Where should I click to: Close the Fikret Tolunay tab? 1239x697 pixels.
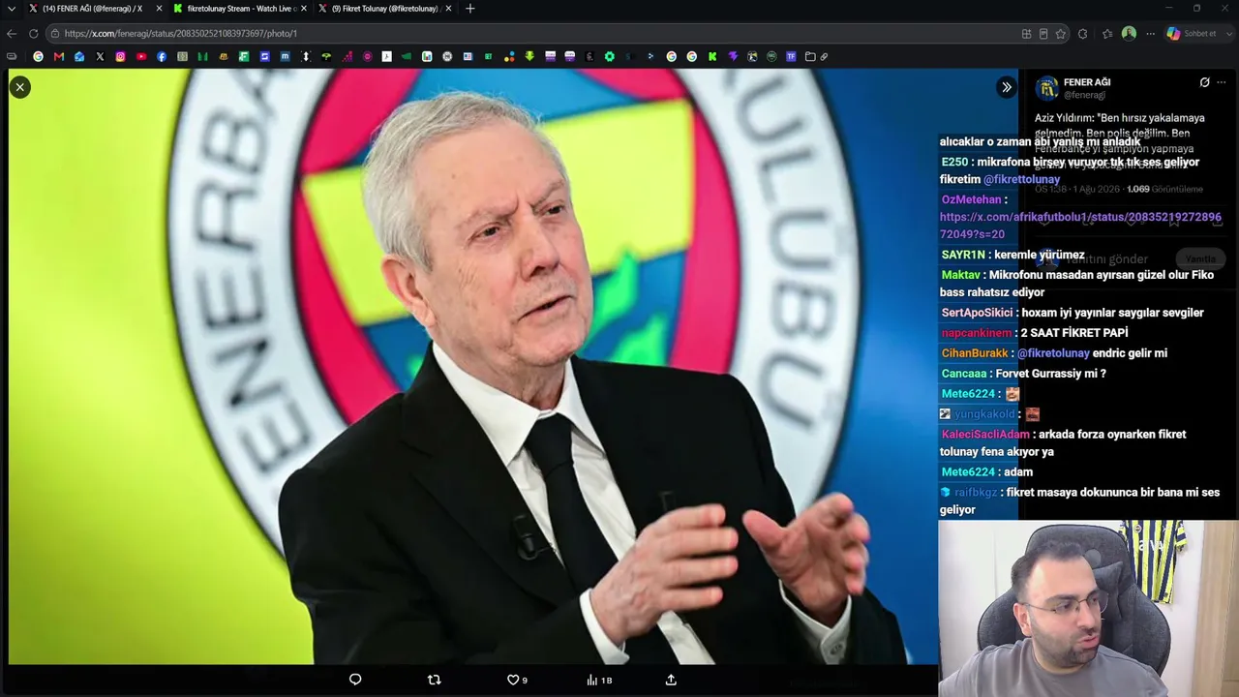tap(448, 9)
